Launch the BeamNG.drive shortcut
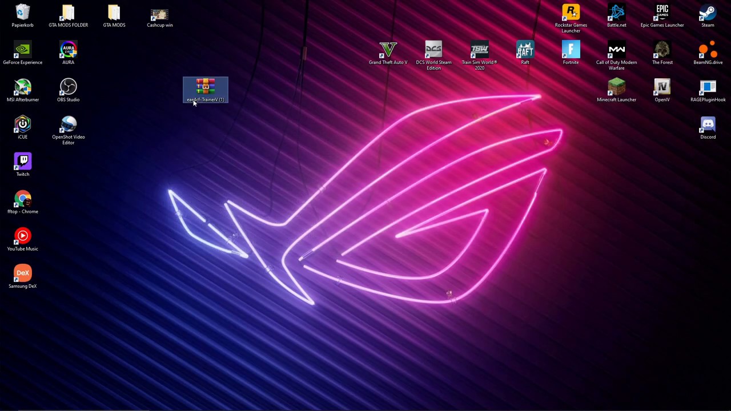The image size is (731, 411). tap(708, 53)
